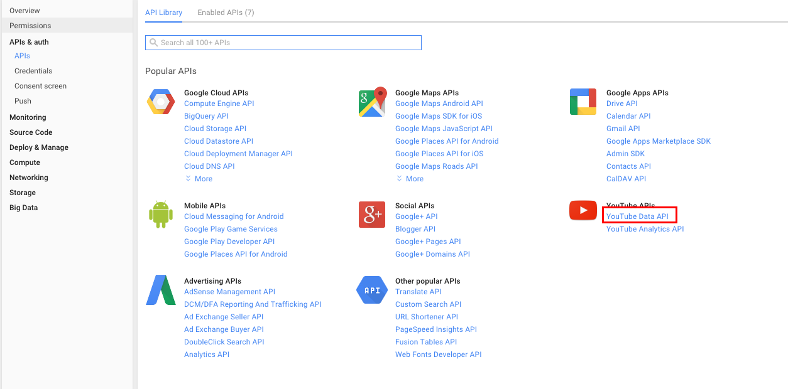Open the Cloud Storage API link
This screenshot has width=788, height=389.
click(215, 129)
